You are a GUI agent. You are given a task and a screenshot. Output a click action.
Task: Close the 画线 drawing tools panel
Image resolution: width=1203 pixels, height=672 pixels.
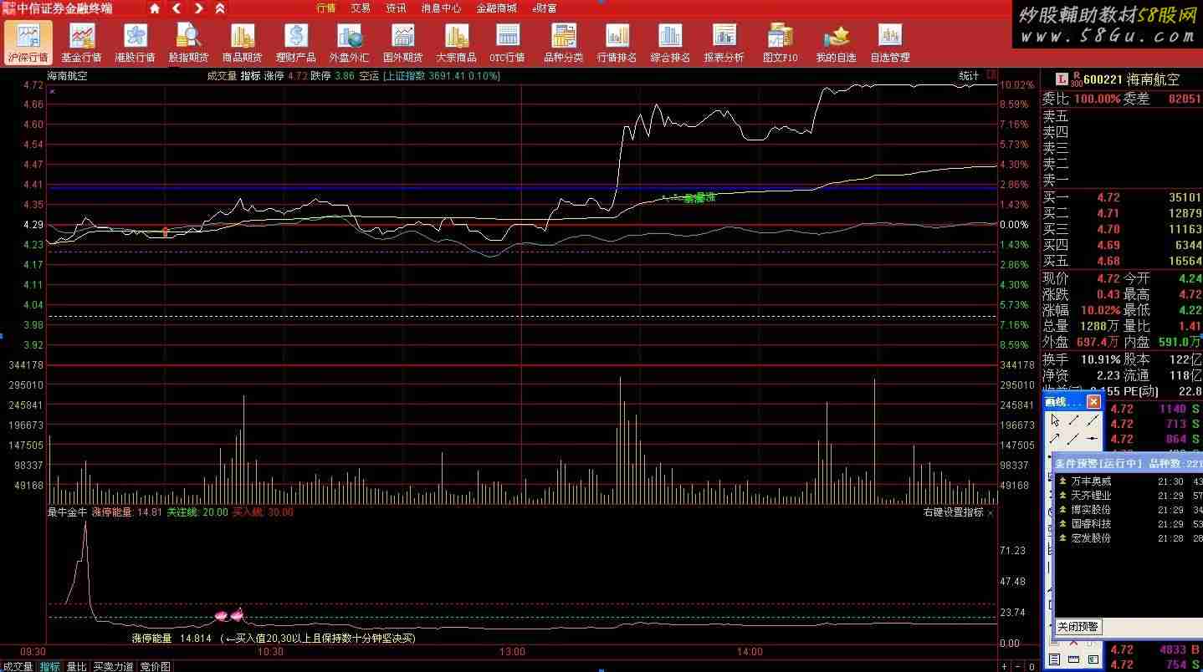coord(1093,402)
